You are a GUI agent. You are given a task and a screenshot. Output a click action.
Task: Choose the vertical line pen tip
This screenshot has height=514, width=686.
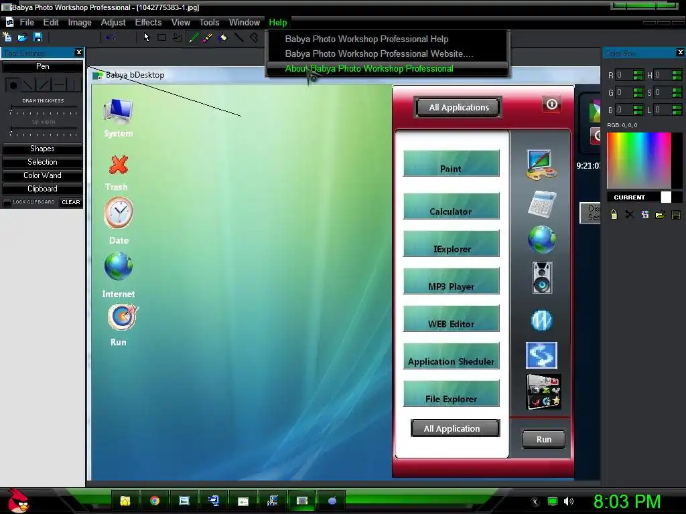[74, 85]
